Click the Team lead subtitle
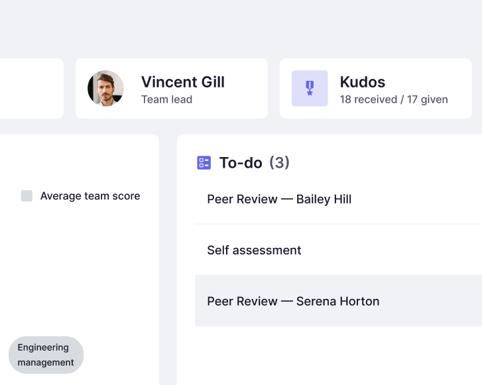 (x=166, y=100)
